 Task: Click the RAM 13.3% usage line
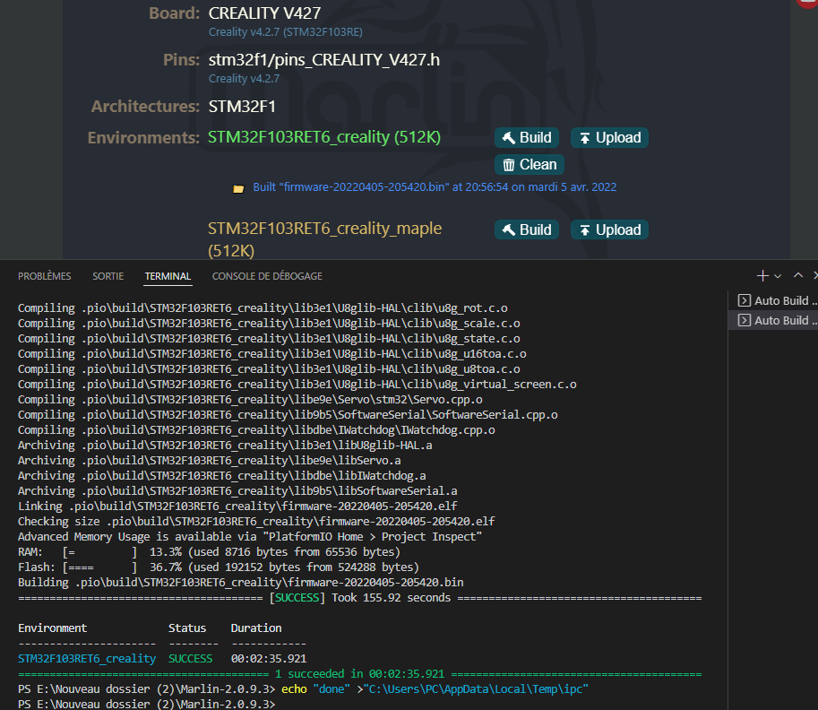[209, 552]
